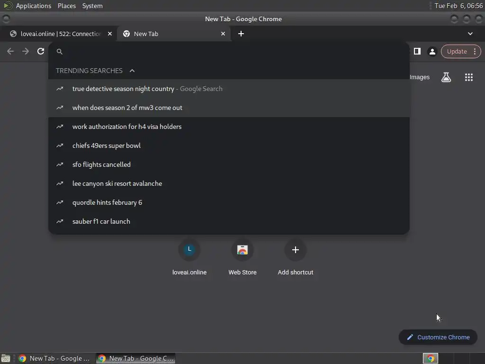
Task: Close the New Tab tab
Action: pyautogui.click(x=223, y=34)
